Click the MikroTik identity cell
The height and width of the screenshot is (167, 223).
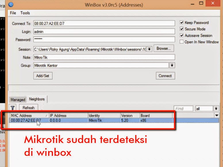pyautogui.click(x=95, y=120)
